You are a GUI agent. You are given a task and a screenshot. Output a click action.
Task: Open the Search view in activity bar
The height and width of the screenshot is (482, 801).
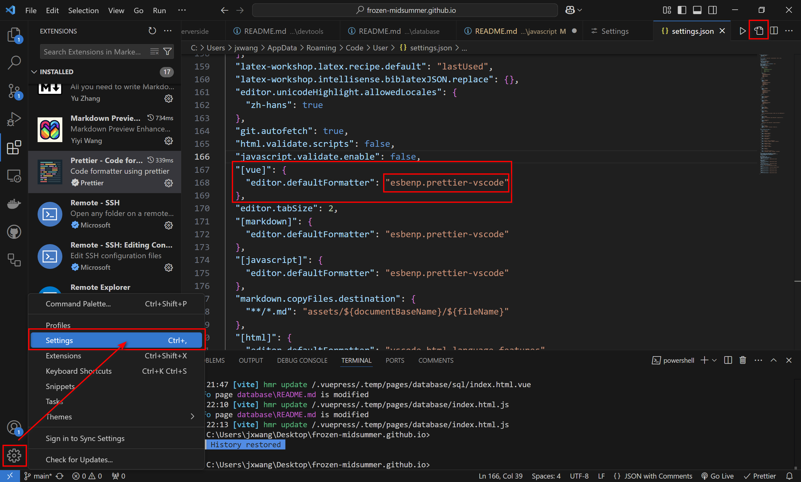(x=14, y=62)
